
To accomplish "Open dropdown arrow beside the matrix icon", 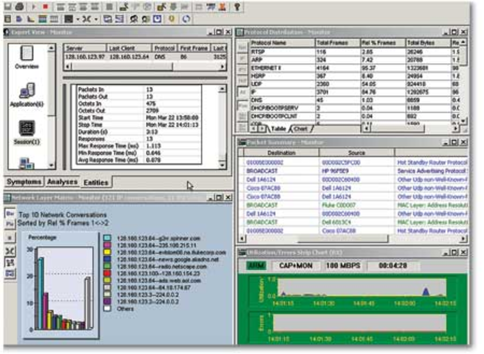I will pyautogui.click(x=96, y=19).
